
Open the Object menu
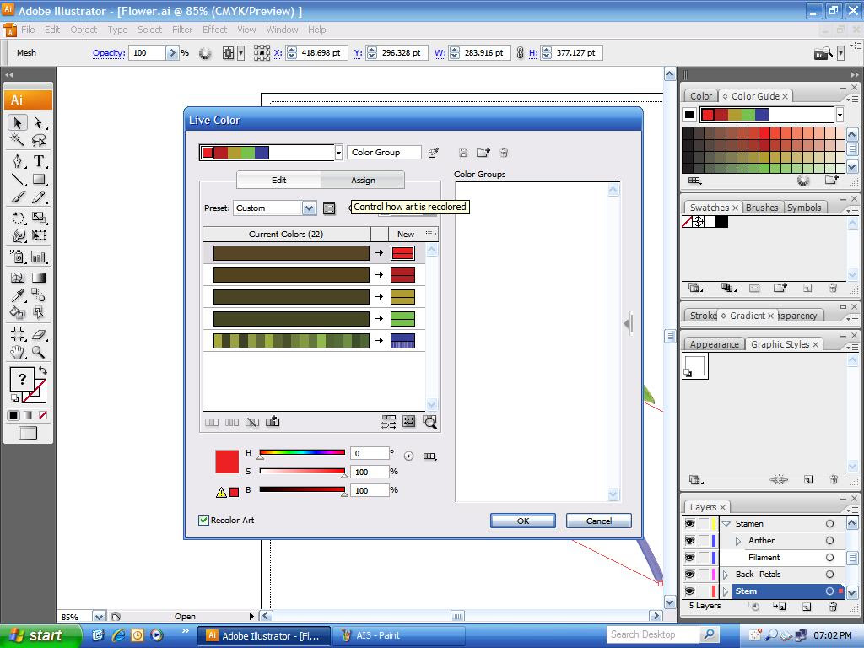coord(84,30)
